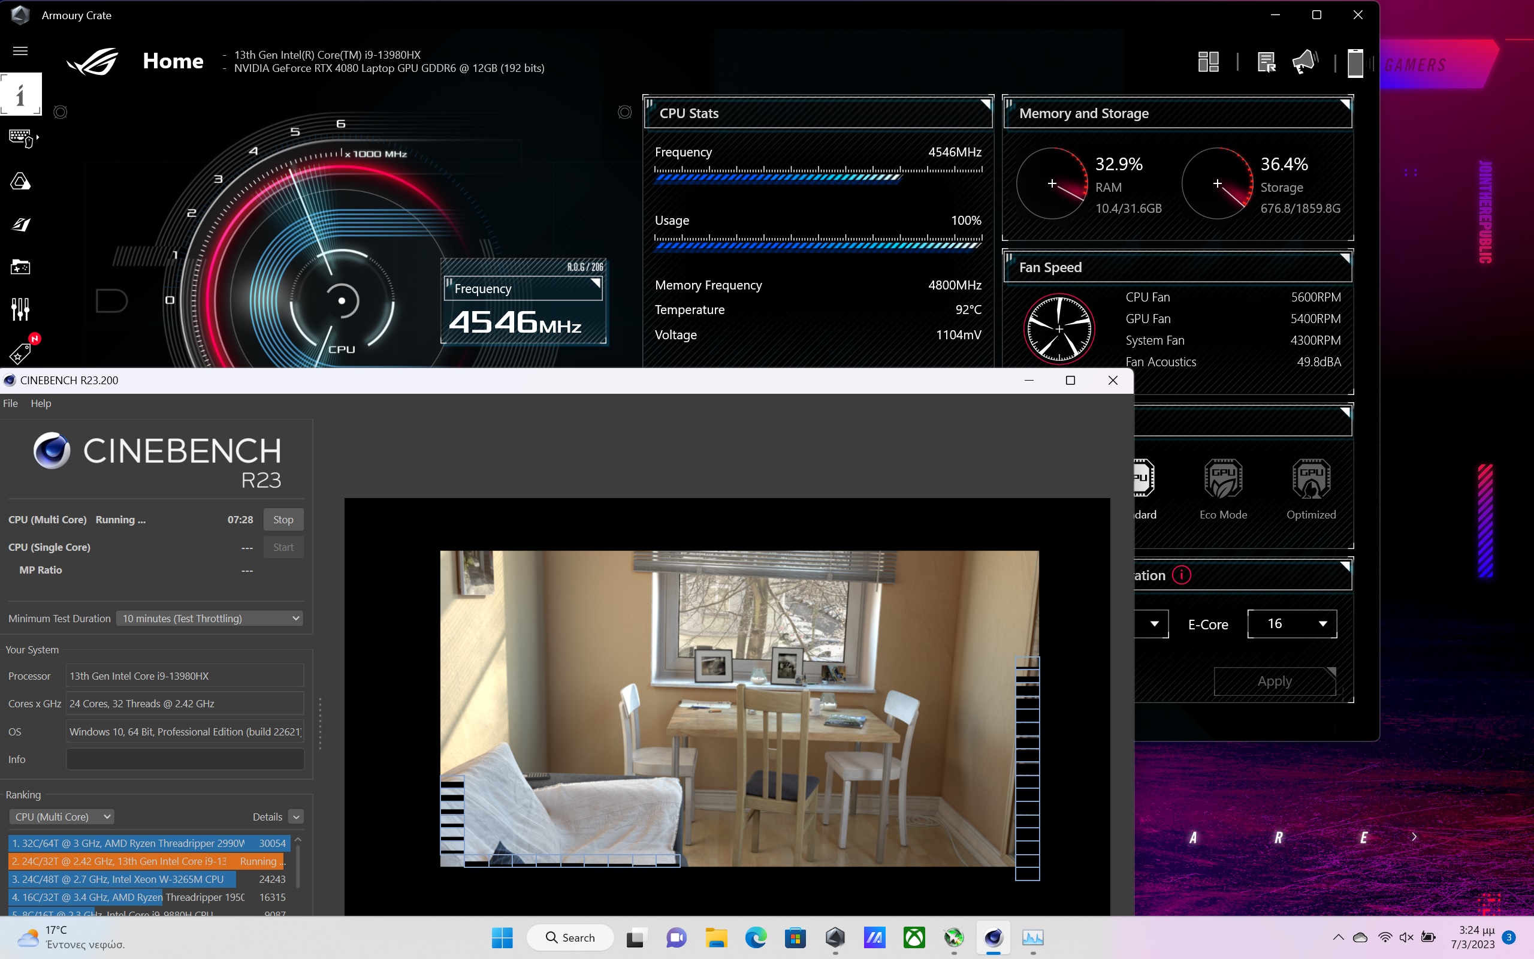Open the Armoury Crate hamburger menu
The height and width of the screenshot is (959, 1534).
tap(20, 51)
